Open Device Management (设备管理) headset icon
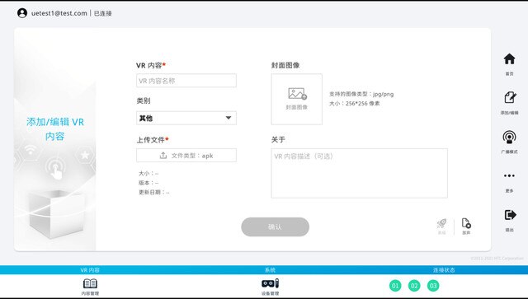 tap(270, 283)
